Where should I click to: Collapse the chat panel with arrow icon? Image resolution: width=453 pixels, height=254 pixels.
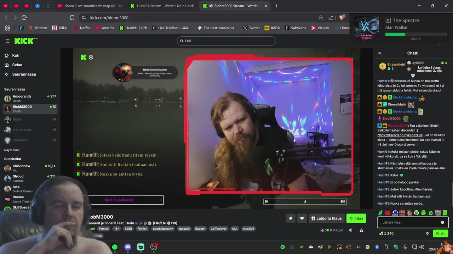[380, 53]
